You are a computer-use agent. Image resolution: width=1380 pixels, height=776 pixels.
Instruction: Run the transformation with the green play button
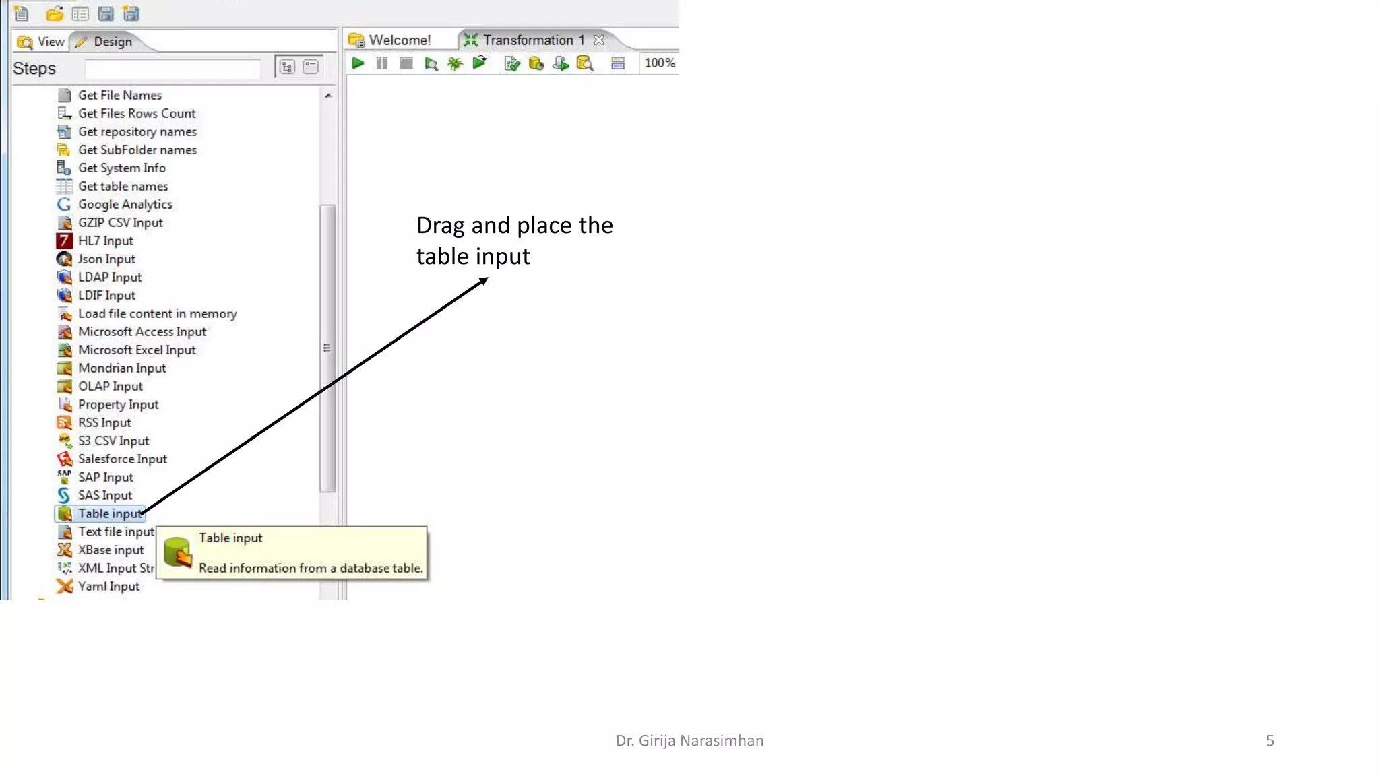(358, 63)
